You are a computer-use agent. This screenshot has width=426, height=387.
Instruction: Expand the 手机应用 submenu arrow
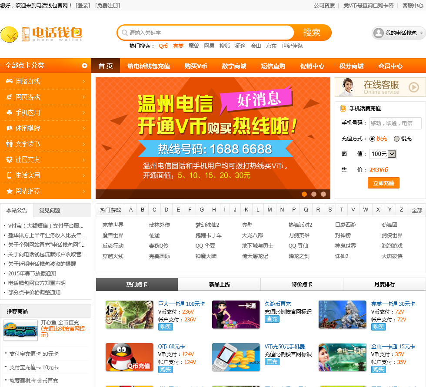tap(83, 112)
